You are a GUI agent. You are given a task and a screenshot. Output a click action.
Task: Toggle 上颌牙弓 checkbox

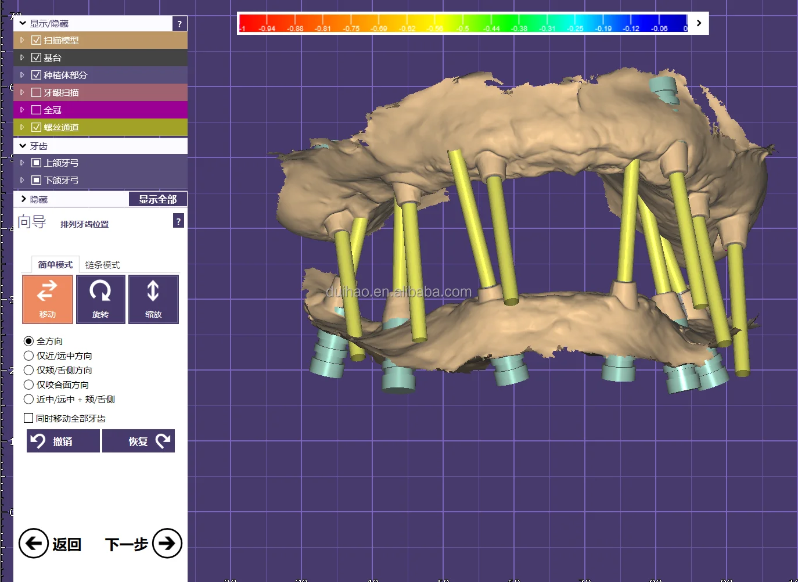coord(36,163)
